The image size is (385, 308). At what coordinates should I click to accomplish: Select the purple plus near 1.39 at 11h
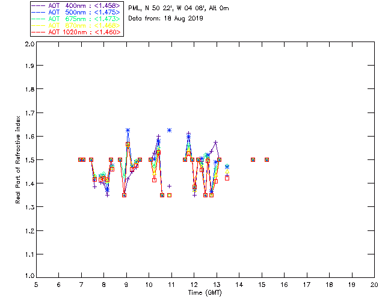point(169,186)
